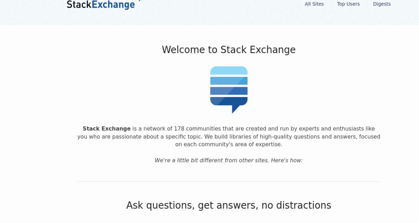This screenshot has height=223, width=419.
Task: Click the second stripe of the bubble logo
Action: [229, 81]
